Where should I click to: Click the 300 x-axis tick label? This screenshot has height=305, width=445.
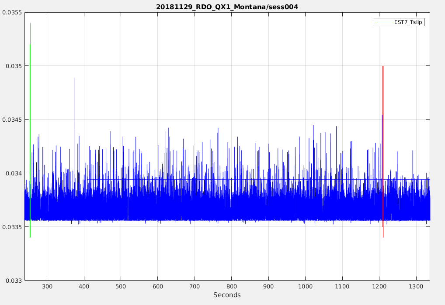(x=47, y=286)
